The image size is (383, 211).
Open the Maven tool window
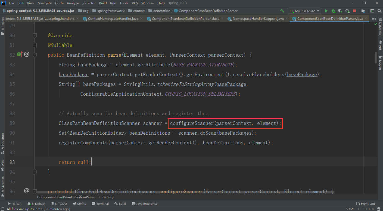[380, 63]
